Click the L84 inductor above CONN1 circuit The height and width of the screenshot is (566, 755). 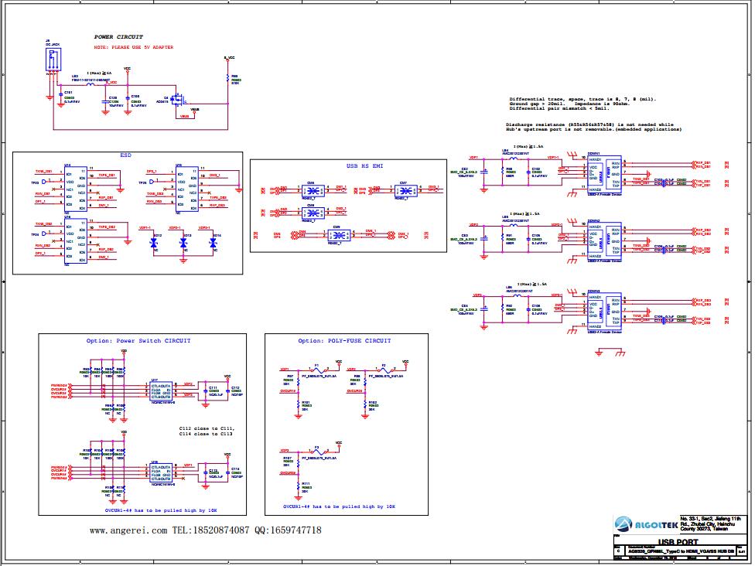point(514,158)
